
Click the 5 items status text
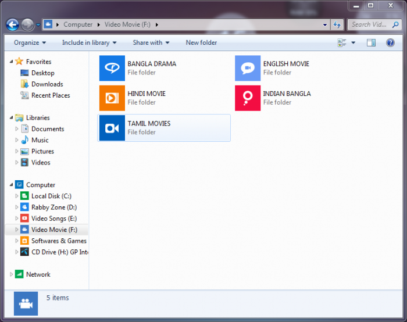click(x=58, y=298)
